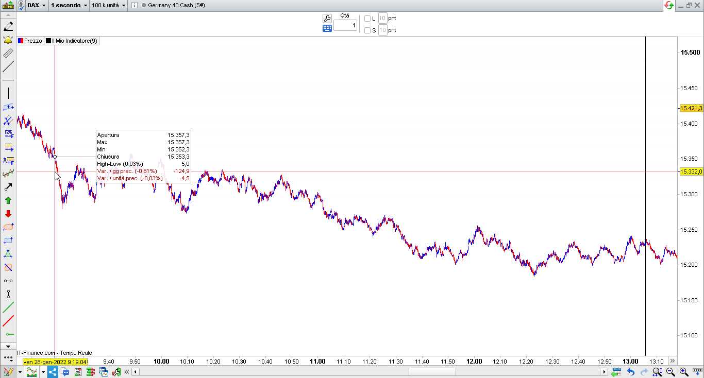
Task: Select the rectangle drawing tool
Action: [x=8, y=240]
